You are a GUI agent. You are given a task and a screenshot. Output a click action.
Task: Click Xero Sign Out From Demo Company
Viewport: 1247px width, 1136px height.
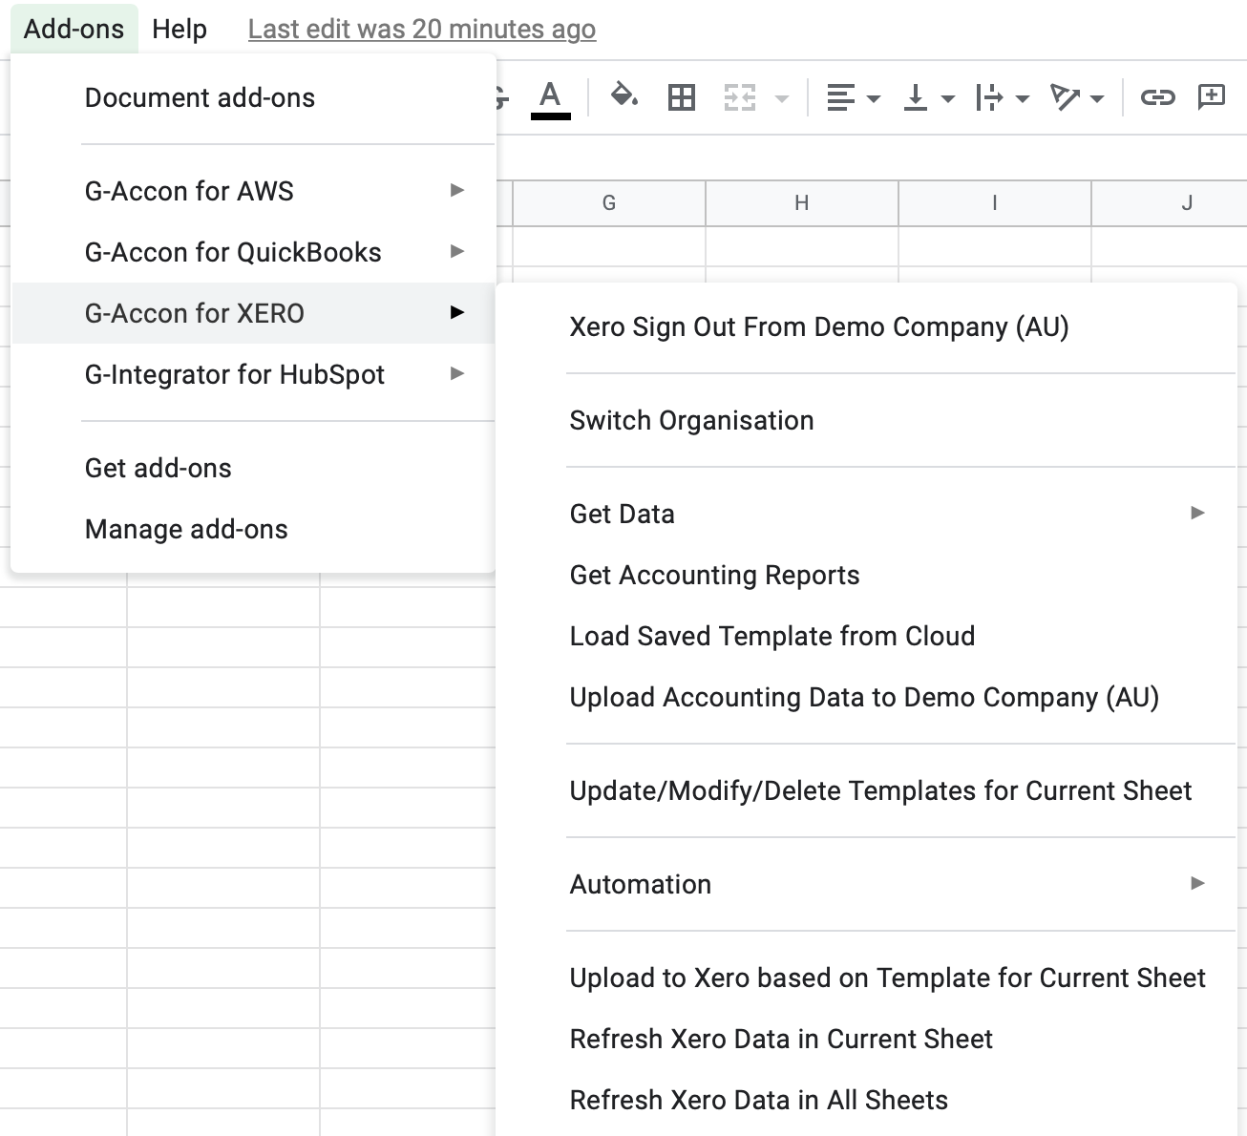(867, 326)
